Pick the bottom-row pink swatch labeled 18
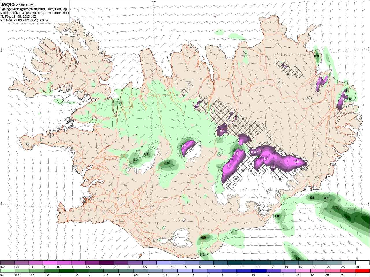Viewport: 370px width, 277px height. 317,271
